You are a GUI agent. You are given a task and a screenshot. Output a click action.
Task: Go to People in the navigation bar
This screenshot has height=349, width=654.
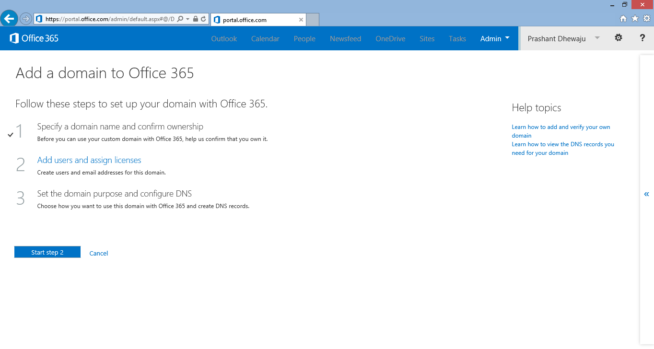coord(304,39)
